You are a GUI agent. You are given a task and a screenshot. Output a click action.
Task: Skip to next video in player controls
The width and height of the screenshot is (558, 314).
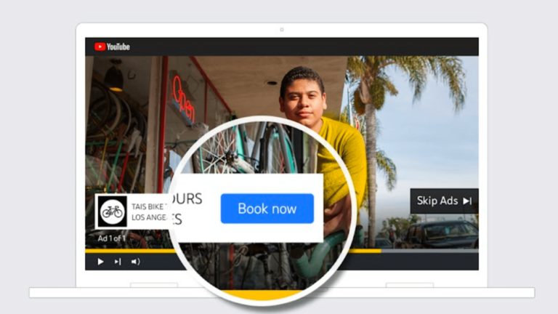118,262
